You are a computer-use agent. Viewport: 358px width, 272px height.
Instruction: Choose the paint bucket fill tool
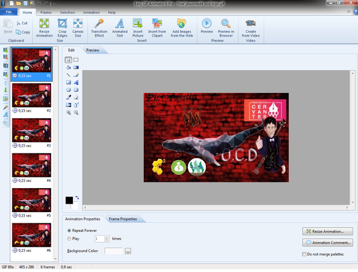(x=68, y=67)
